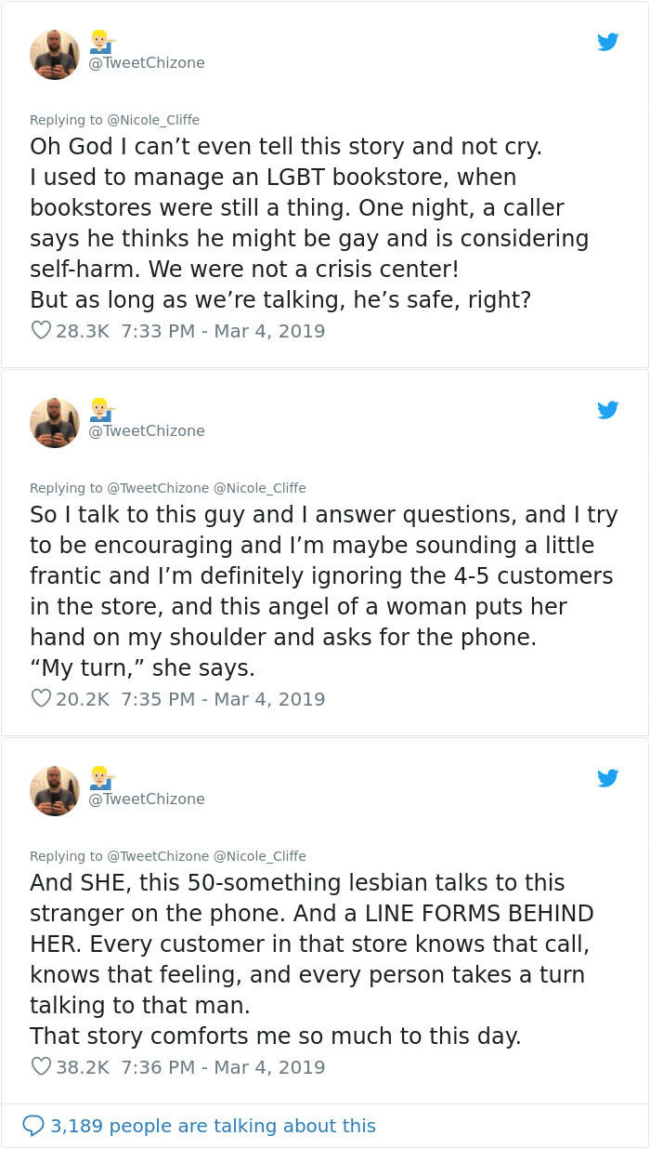The height and width of the screenshot is (1149, 650).
Task: Open the profile picture of the second tweet
Action: (x=54, y=421)
